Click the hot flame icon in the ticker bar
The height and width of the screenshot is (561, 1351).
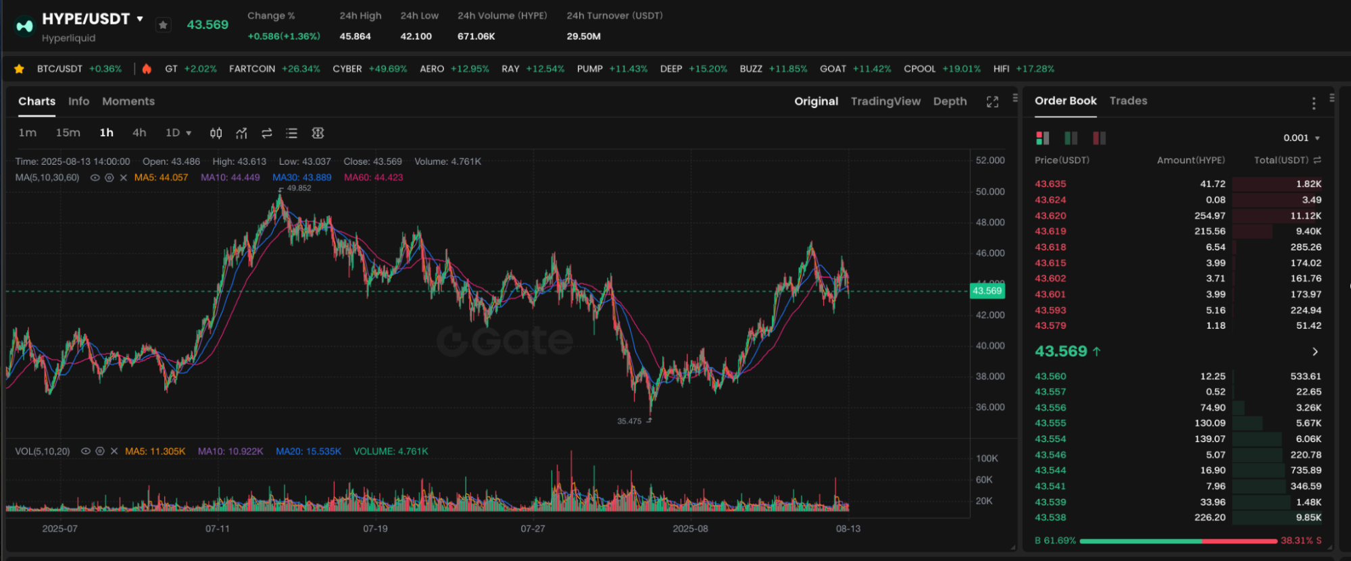(x=147, y=69)
